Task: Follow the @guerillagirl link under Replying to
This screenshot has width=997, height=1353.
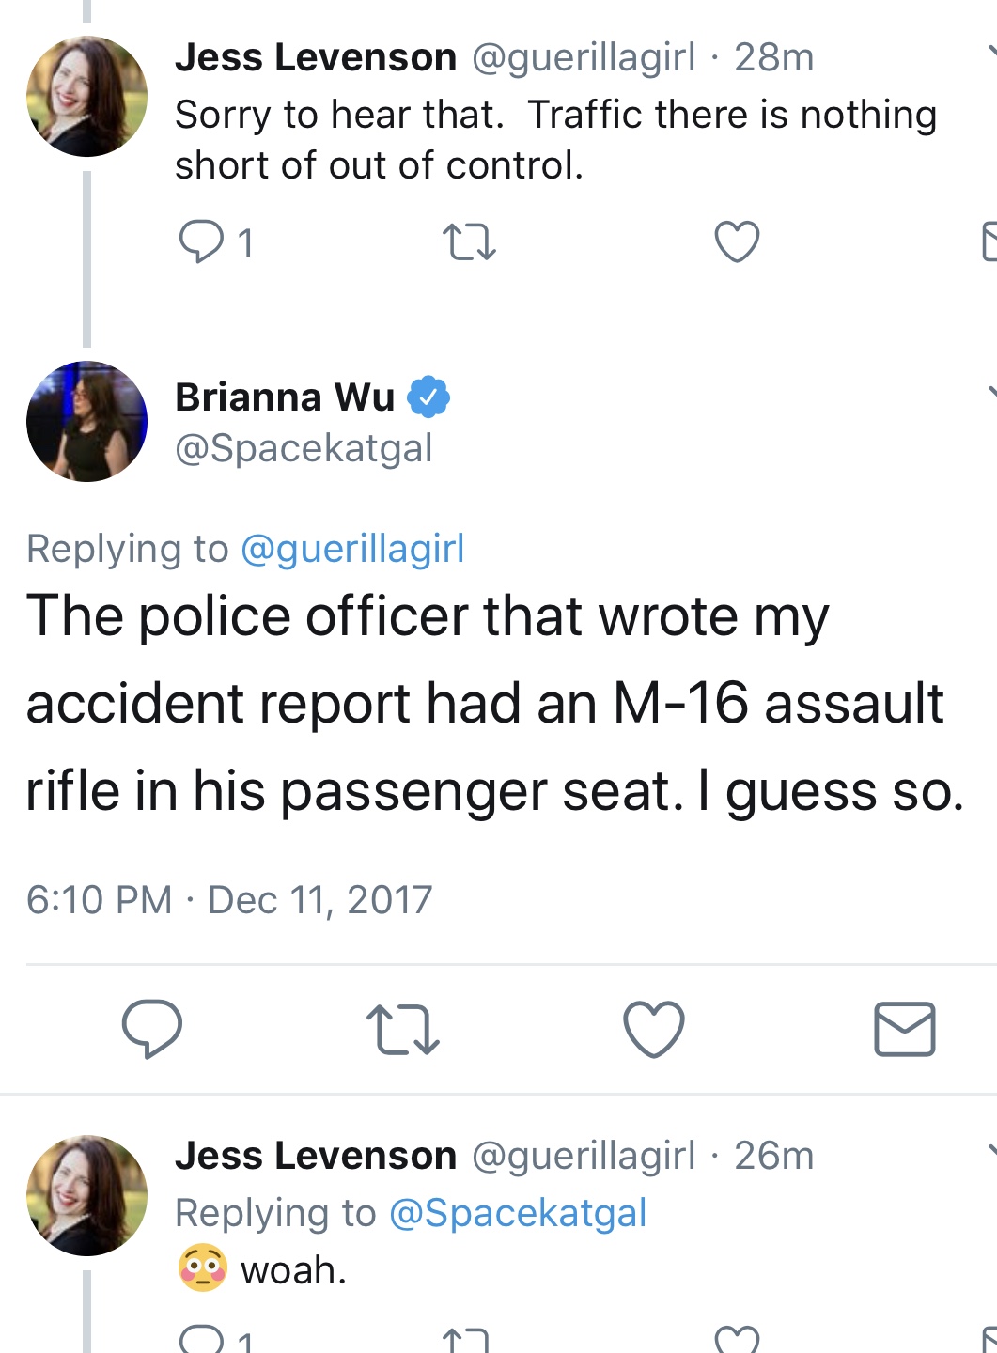Action: click(x=352, y=549)
